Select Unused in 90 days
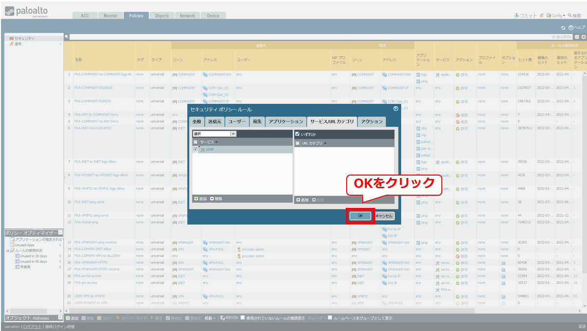 pyautogui.click(x=33, y=261)
